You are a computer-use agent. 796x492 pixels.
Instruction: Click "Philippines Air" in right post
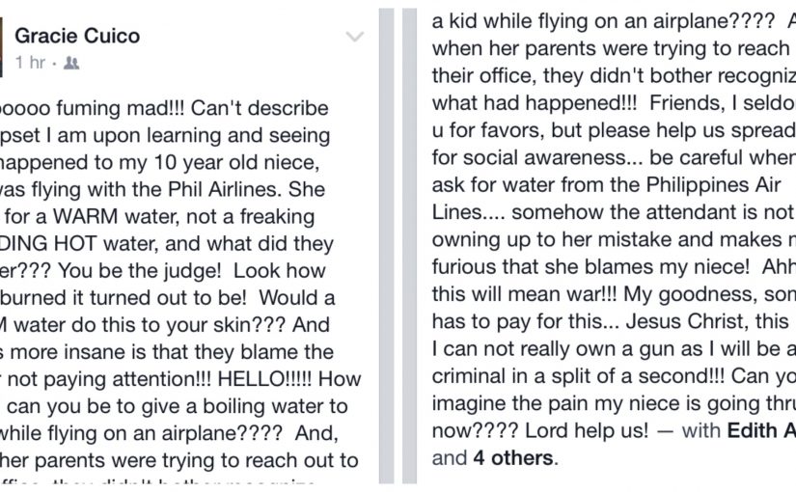713,185
